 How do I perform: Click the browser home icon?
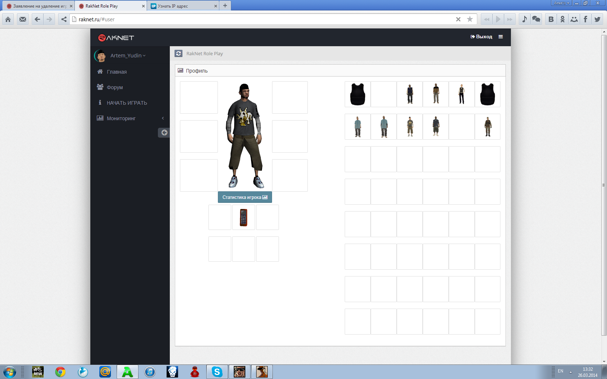pos(8,19)
